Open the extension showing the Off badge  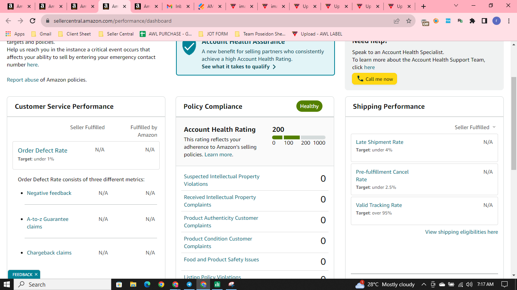[425, 22]
